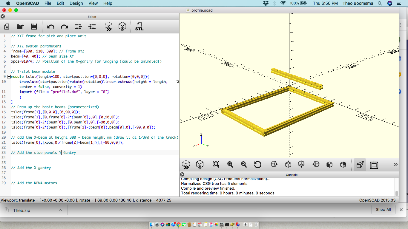Expand extra viewport toolbar options
Image resolution: width=408 pixels, height=229 pixels.
(395, 164)
